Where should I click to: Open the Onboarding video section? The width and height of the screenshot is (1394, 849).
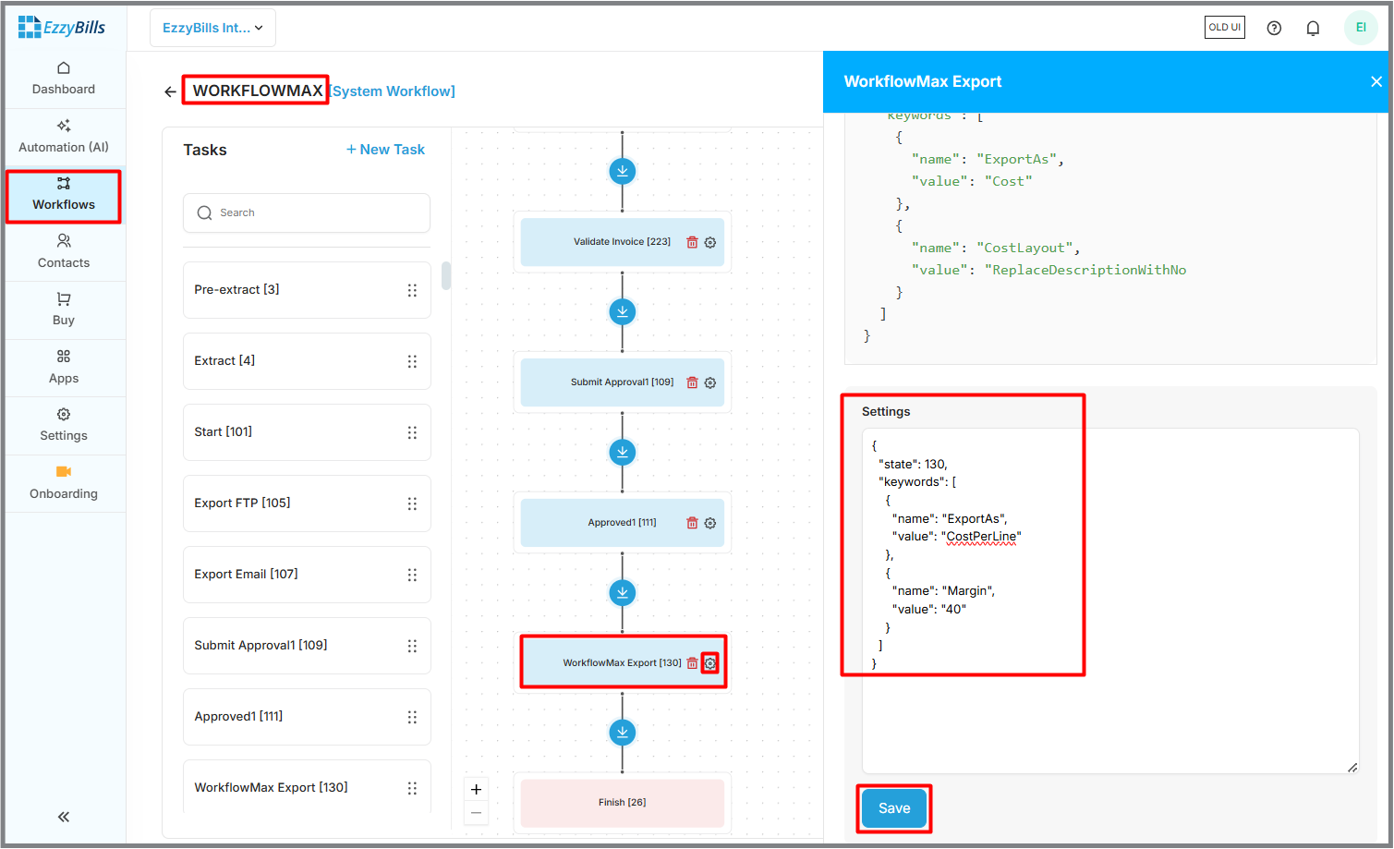(x=64, y=483)
